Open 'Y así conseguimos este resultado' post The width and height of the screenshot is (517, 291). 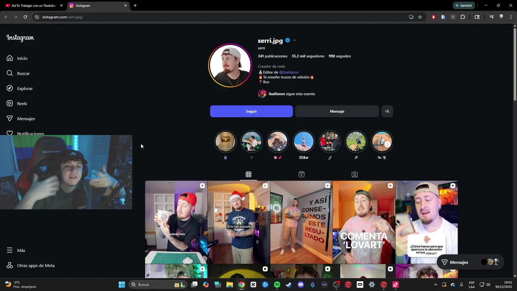click(301, 222)
